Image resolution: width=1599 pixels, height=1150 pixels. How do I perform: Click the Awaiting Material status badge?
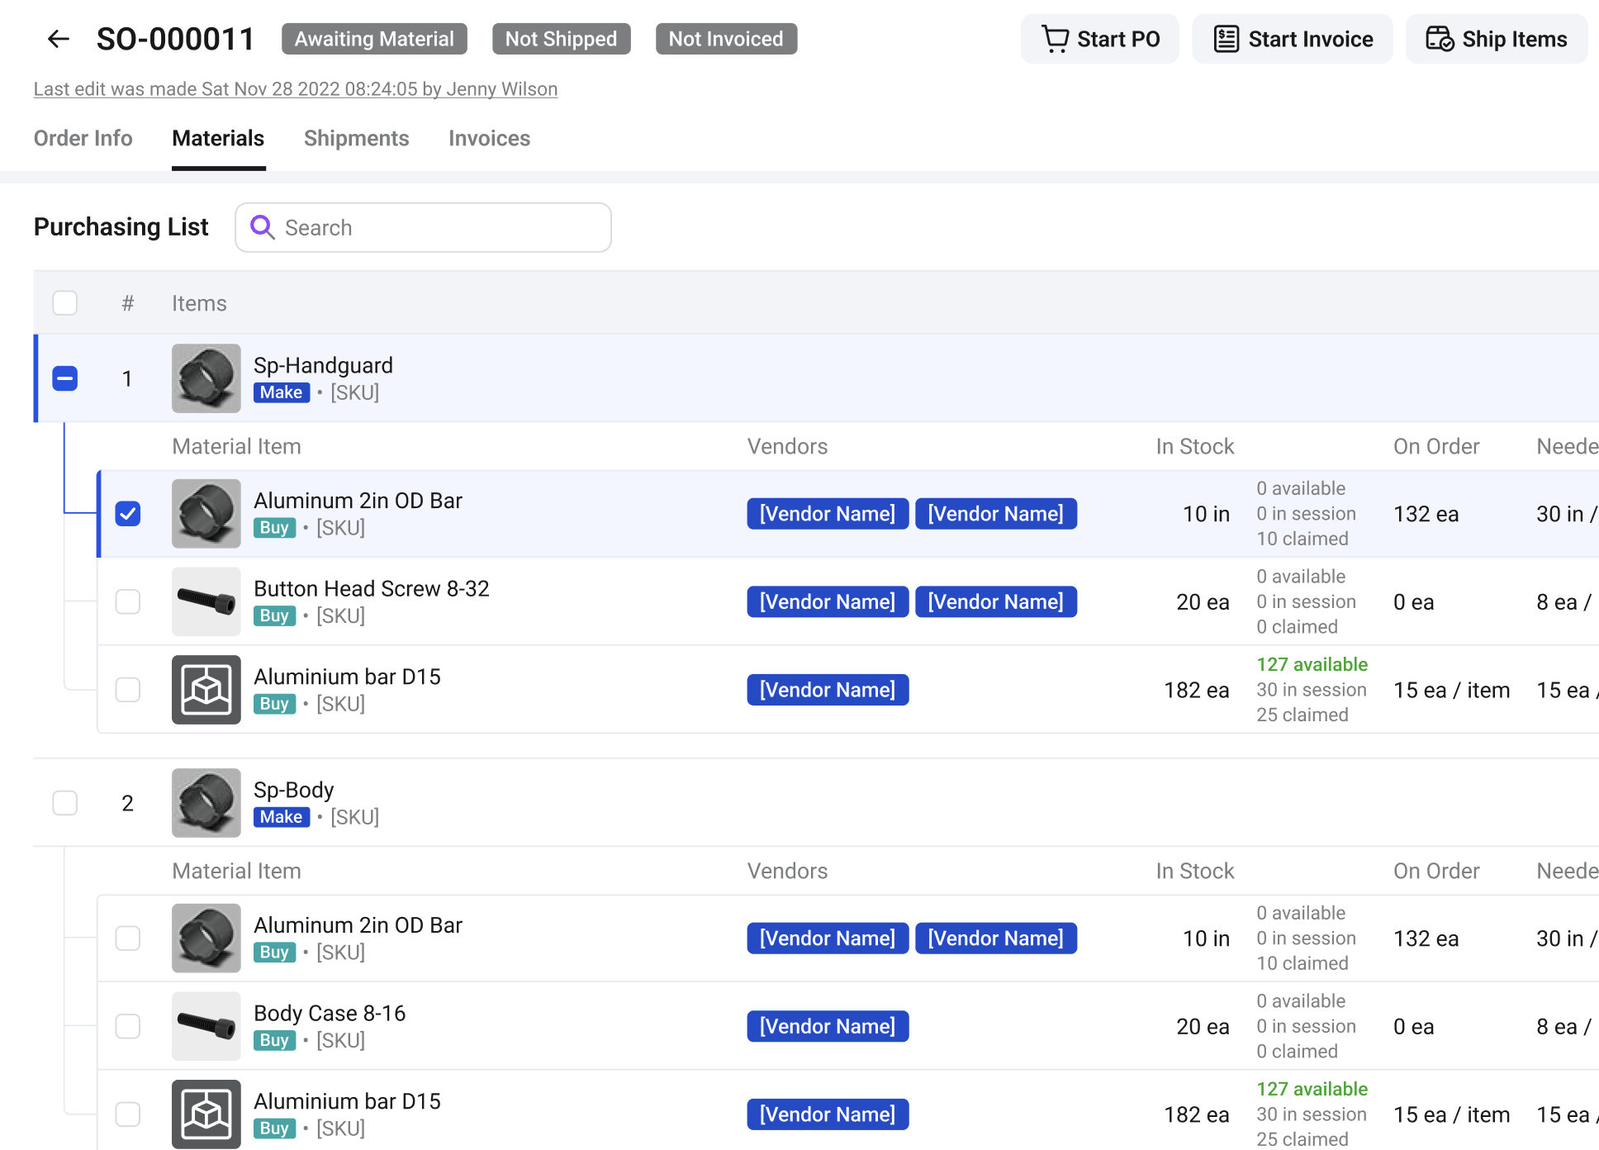(x=373, y=38)
